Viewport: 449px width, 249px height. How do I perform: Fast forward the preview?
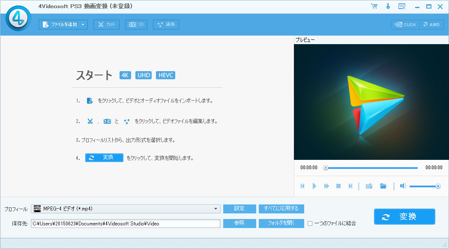tap(326, 186)
